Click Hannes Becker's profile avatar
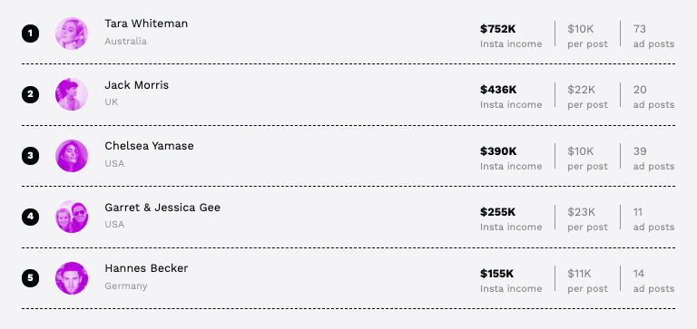Viewport: 697px width, 329px height. tap(72, 278)
